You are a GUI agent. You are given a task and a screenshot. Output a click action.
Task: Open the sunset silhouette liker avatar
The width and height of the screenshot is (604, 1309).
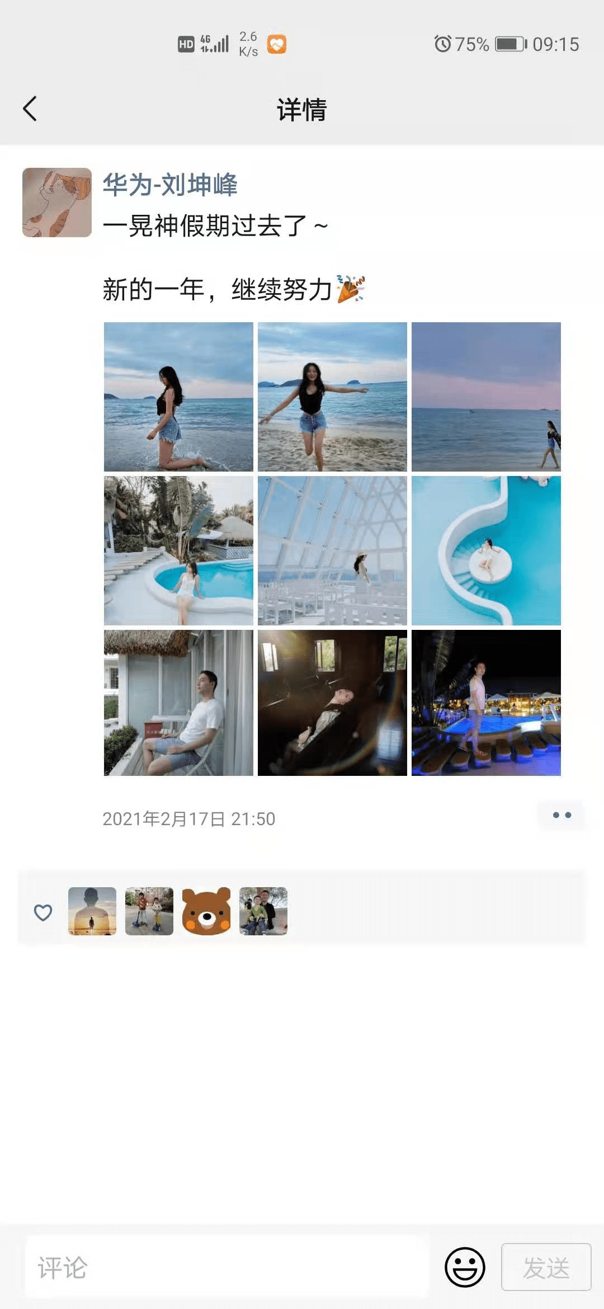click(x=92, y=911)
